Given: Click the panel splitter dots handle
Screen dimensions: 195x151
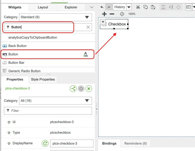Looking at the screenshot, I should pyautogui.click(x=48, y=74).
